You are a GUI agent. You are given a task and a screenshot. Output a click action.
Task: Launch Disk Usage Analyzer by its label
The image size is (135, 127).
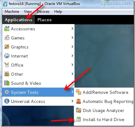[x=104, y=110]
